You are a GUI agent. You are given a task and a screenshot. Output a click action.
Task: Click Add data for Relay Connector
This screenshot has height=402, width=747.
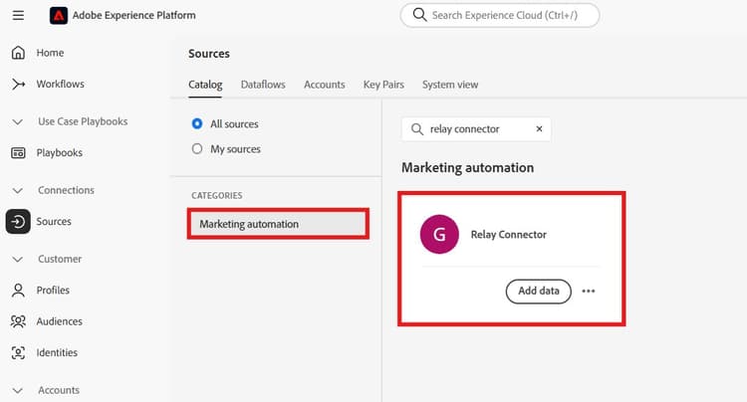pyautogui.click(x=538, y=292)
